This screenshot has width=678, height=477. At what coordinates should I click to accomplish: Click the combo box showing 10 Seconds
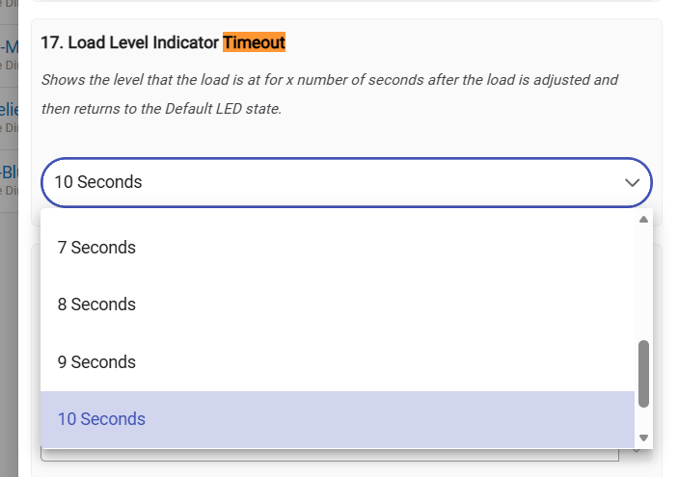(x=328, y=182)
